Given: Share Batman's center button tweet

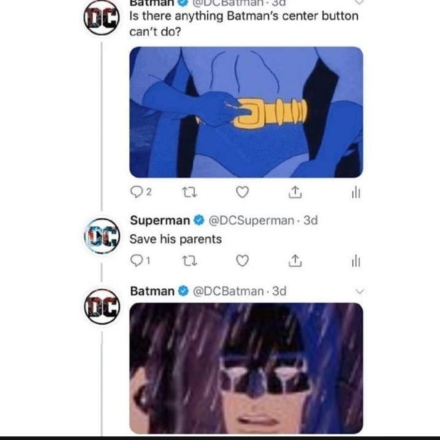Looking at the screenshot, I should point(295,192).
